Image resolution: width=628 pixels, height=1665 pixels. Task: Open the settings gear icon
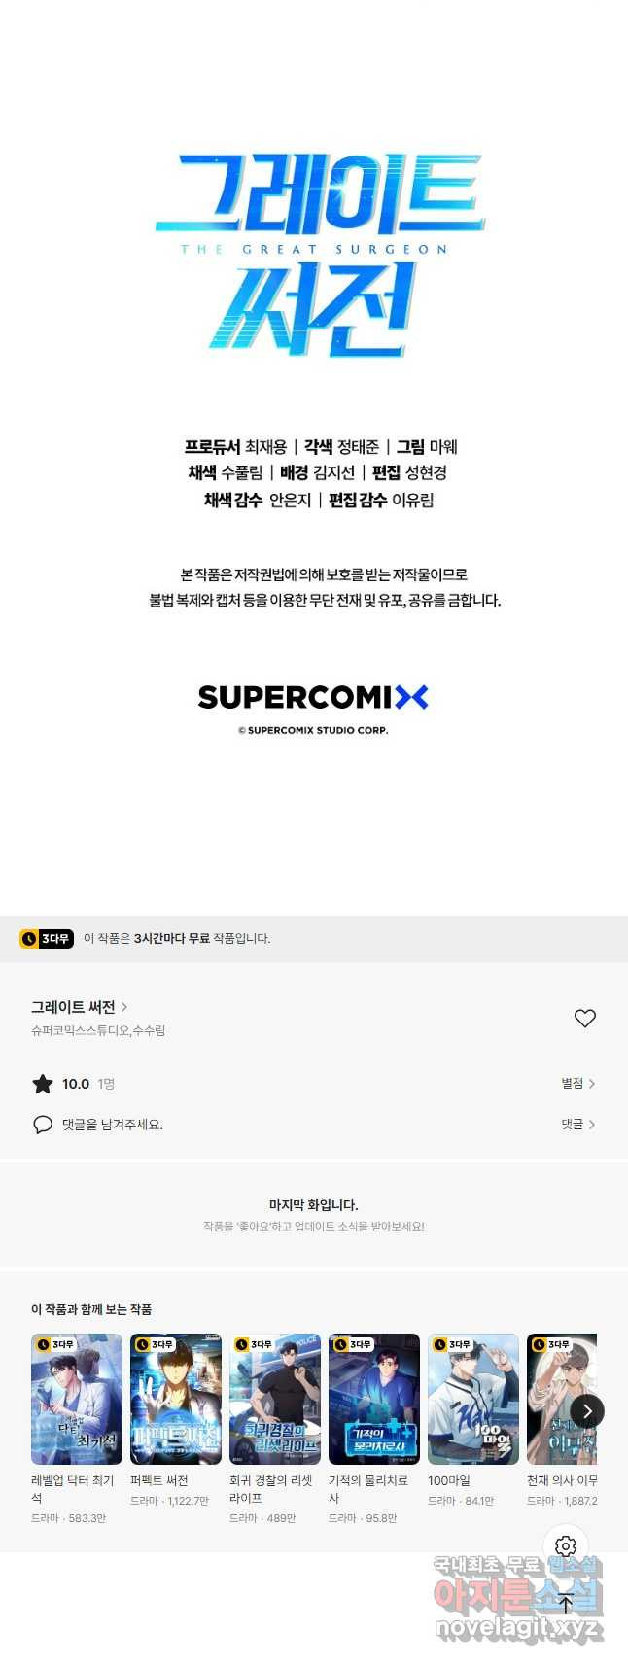tap(566, 1545)
